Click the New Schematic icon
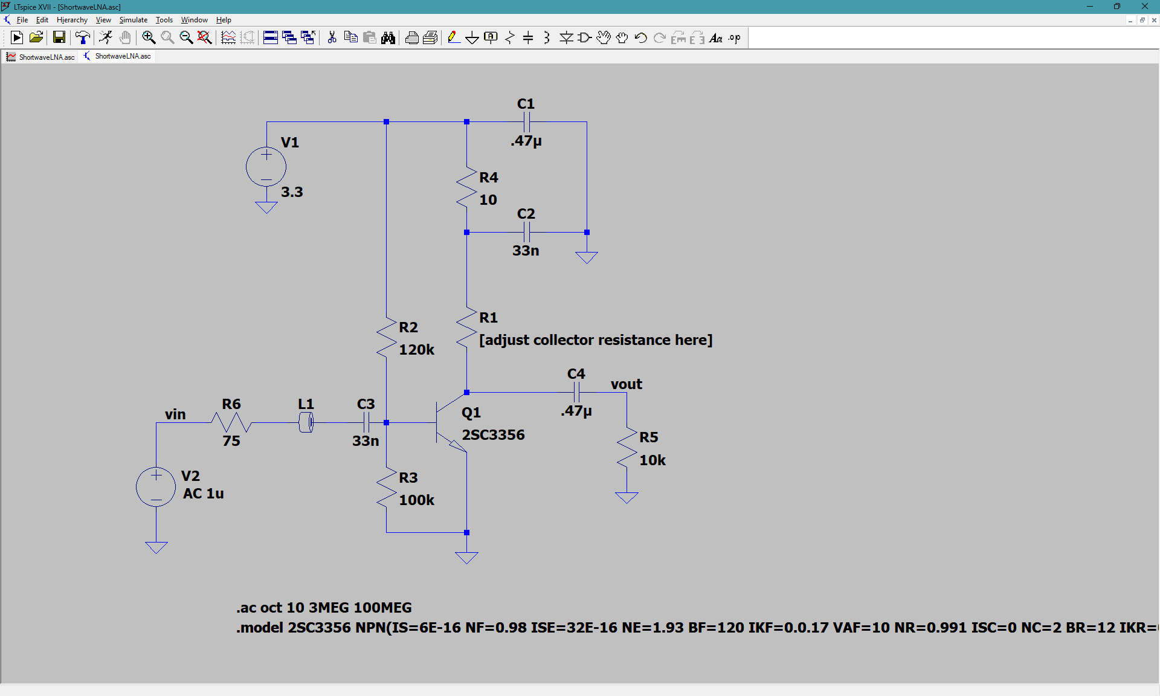 pyautogui.click(x=17, y=38)
